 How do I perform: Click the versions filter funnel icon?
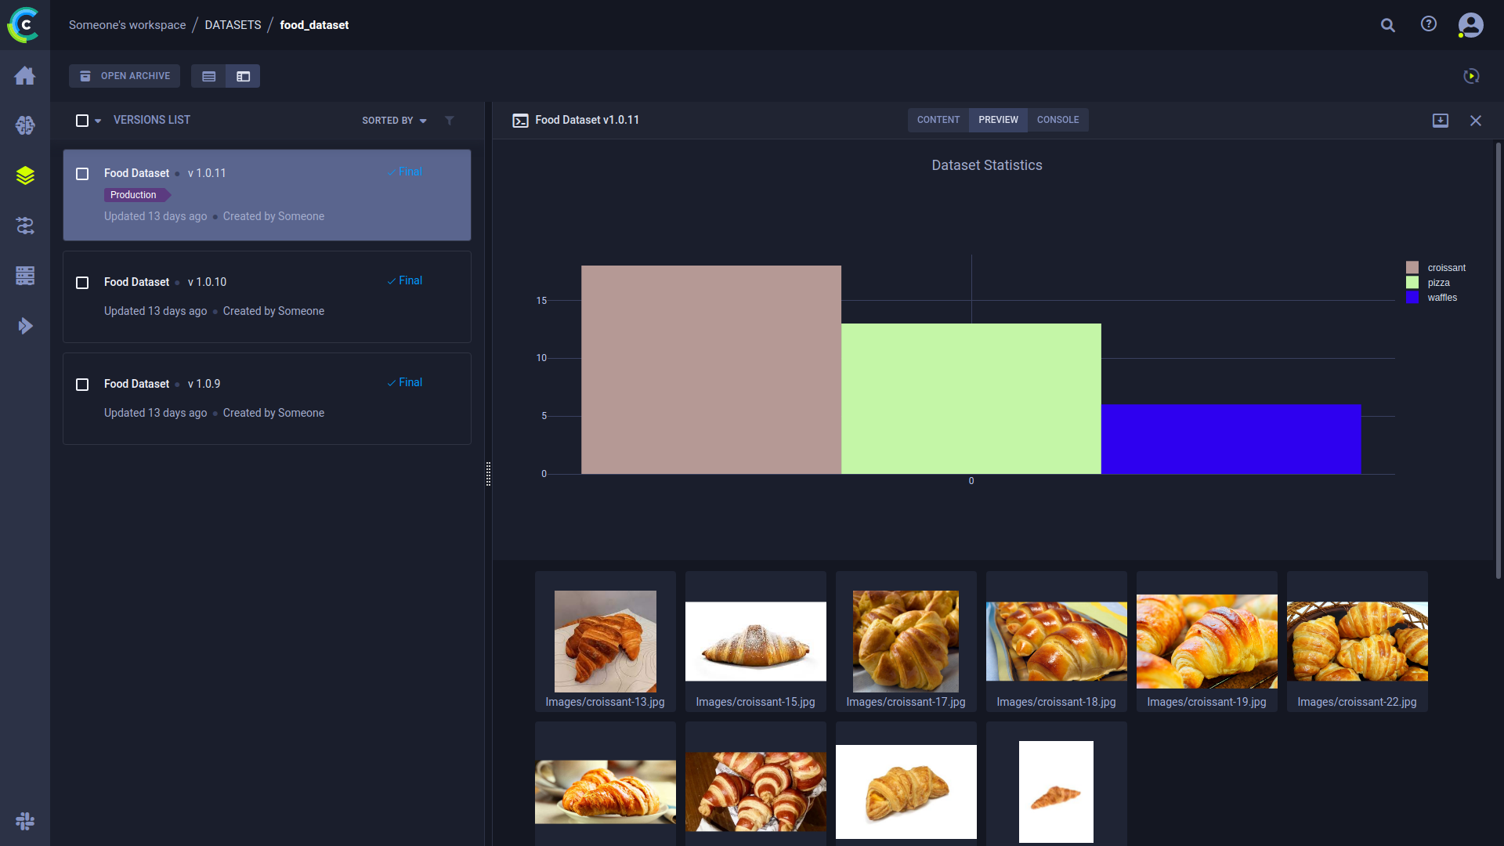[450, 121]
